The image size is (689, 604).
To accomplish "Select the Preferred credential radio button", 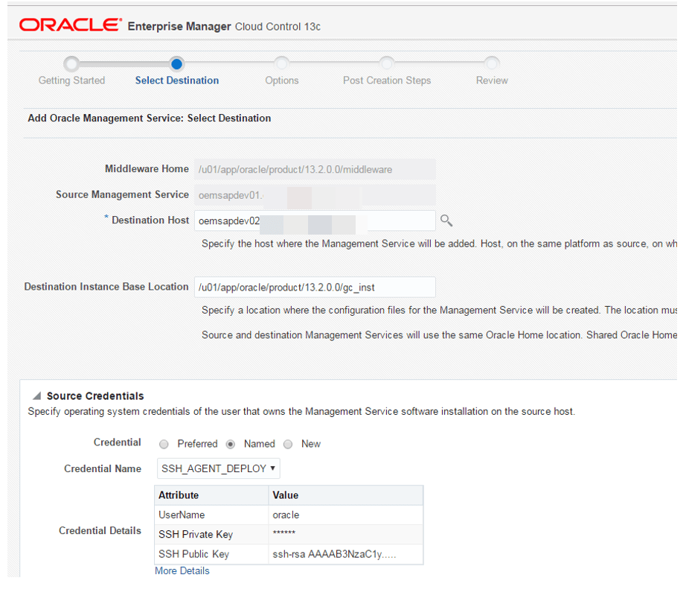I will 164,444.
